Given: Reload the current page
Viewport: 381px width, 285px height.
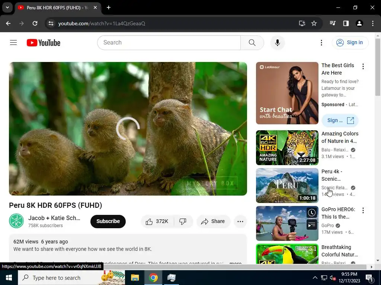Looking at the screenshot, I should (35, 23).
